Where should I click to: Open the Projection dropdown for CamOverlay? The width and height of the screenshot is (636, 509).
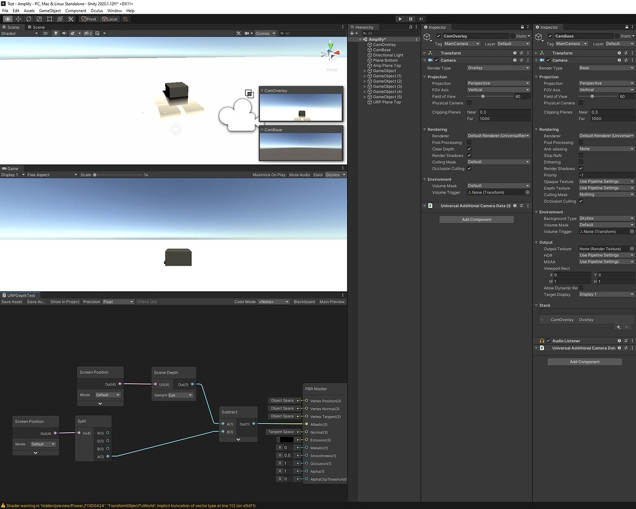498,83
